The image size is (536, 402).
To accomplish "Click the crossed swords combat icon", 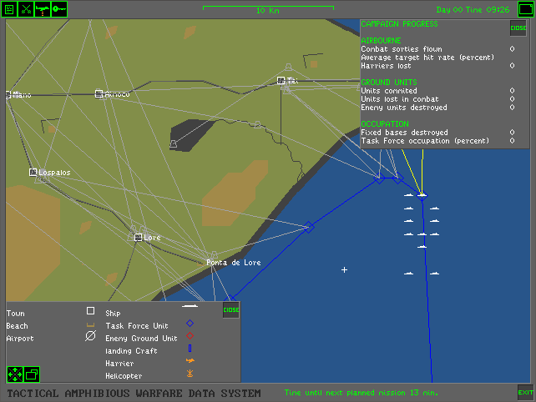I will [x=25, y=9].
